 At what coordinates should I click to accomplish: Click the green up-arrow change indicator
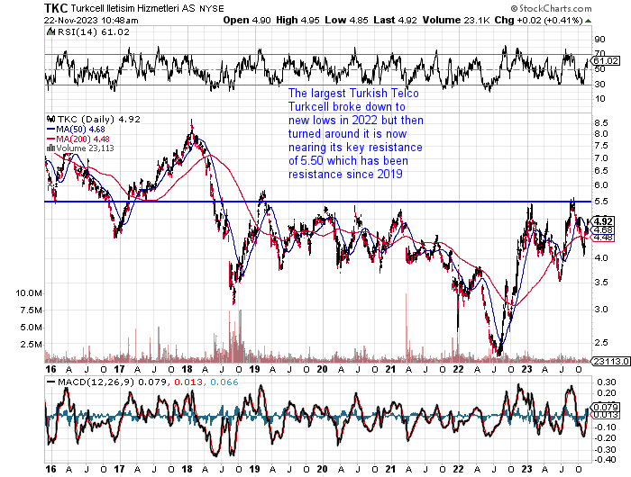pyautogui.click(x=588, y=21)
